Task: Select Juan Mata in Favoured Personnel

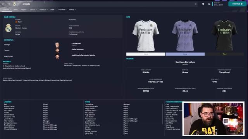Action: click(x=169, y=123)
